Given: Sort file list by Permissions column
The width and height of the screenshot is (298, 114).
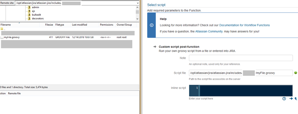Looking at the screenshot, I should 107,25.
